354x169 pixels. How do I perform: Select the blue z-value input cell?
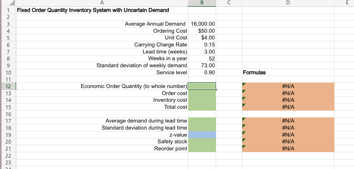tap(202, 135)
